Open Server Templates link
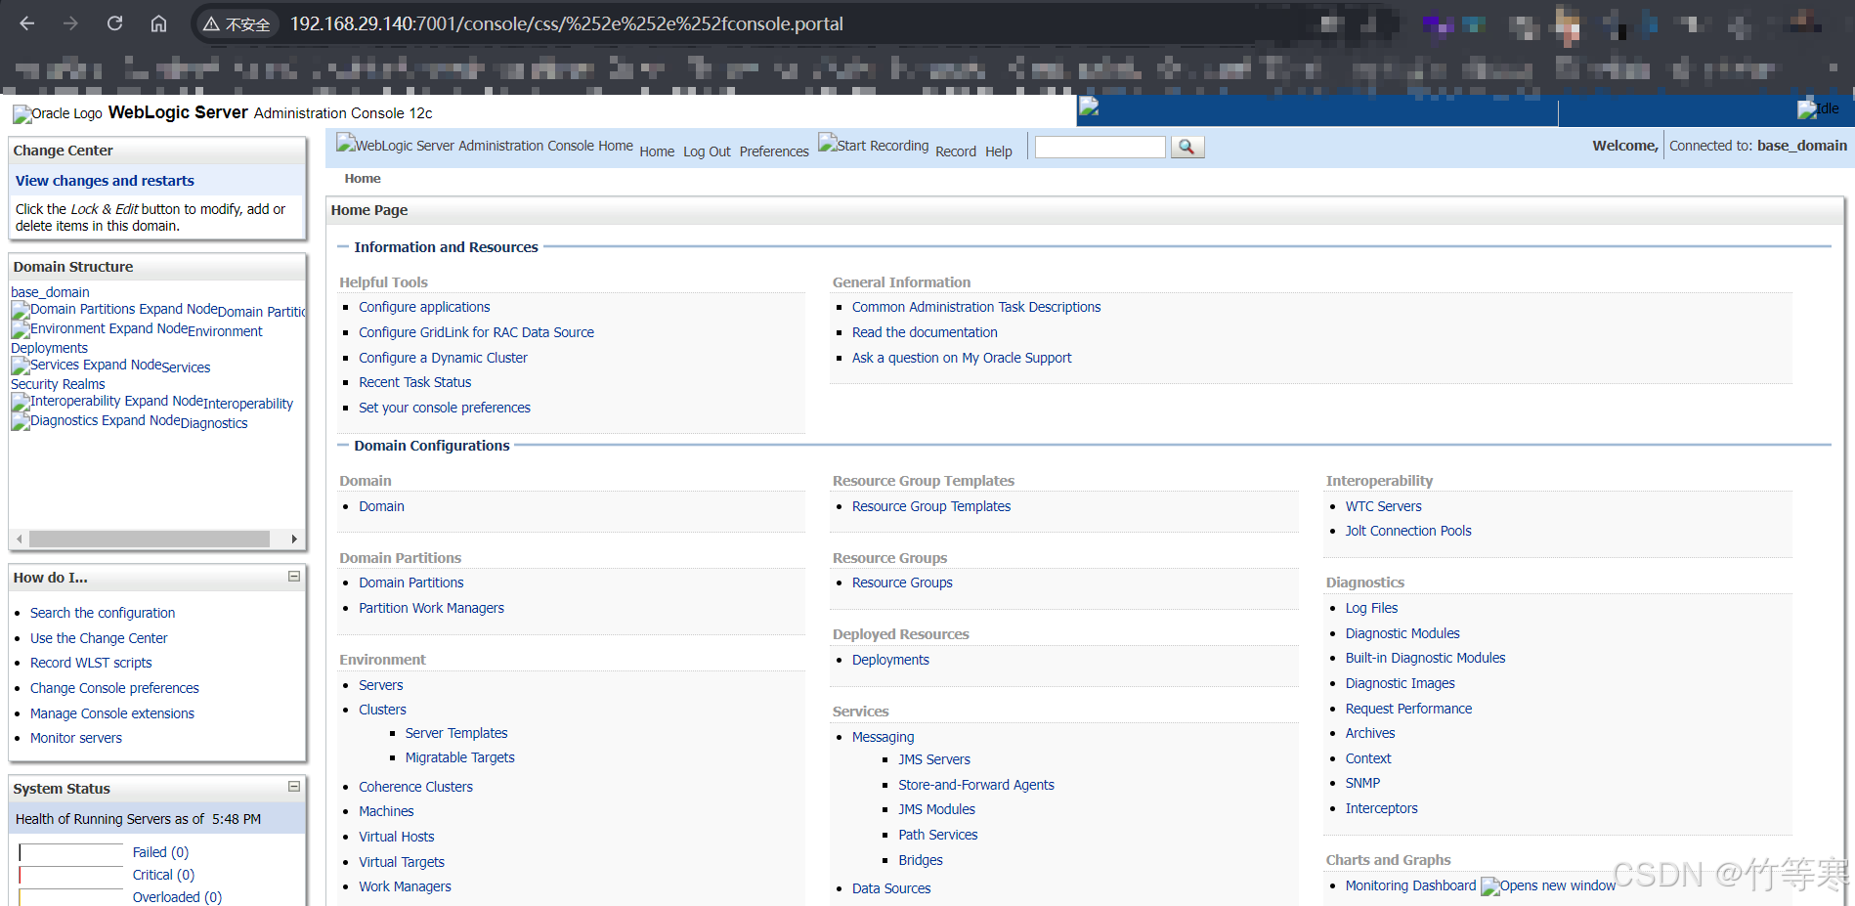 click(456, 733)
